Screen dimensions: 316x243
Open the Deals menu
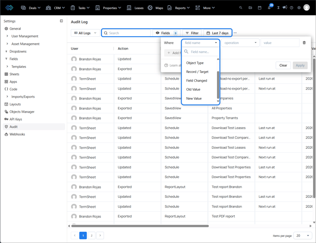click(31, 8)
